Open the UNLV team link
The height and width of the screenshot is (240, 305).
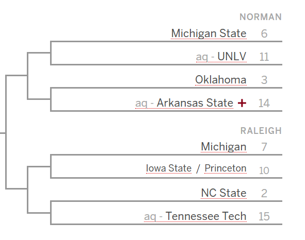[232, 57]
